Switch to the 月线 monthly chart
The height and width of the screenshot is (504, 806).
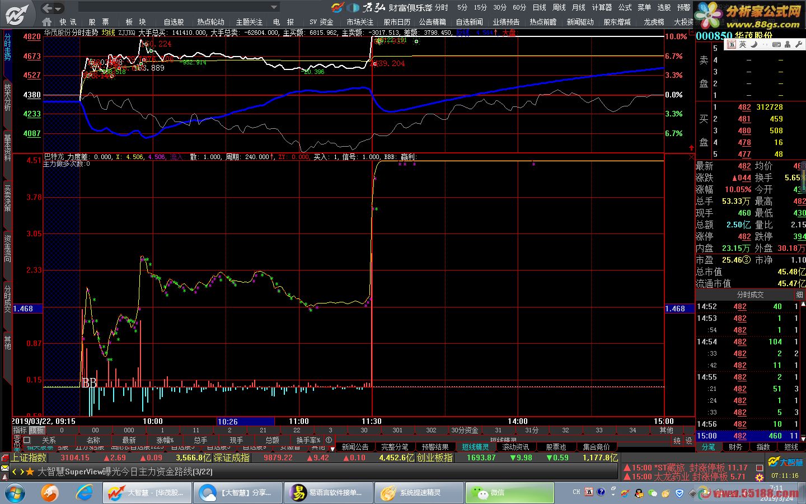[x=579, y=7]
